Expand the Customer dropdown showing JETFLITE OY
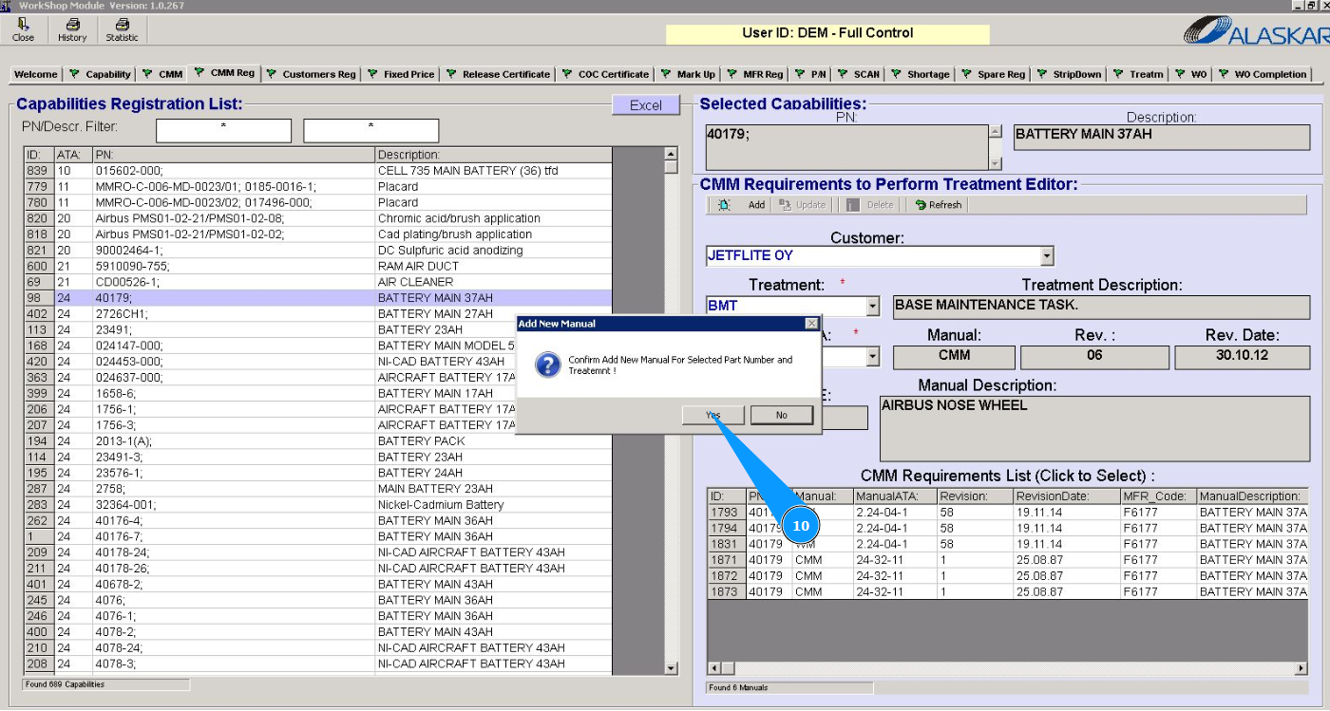 pyautogui.click(x=1047, y=256)
